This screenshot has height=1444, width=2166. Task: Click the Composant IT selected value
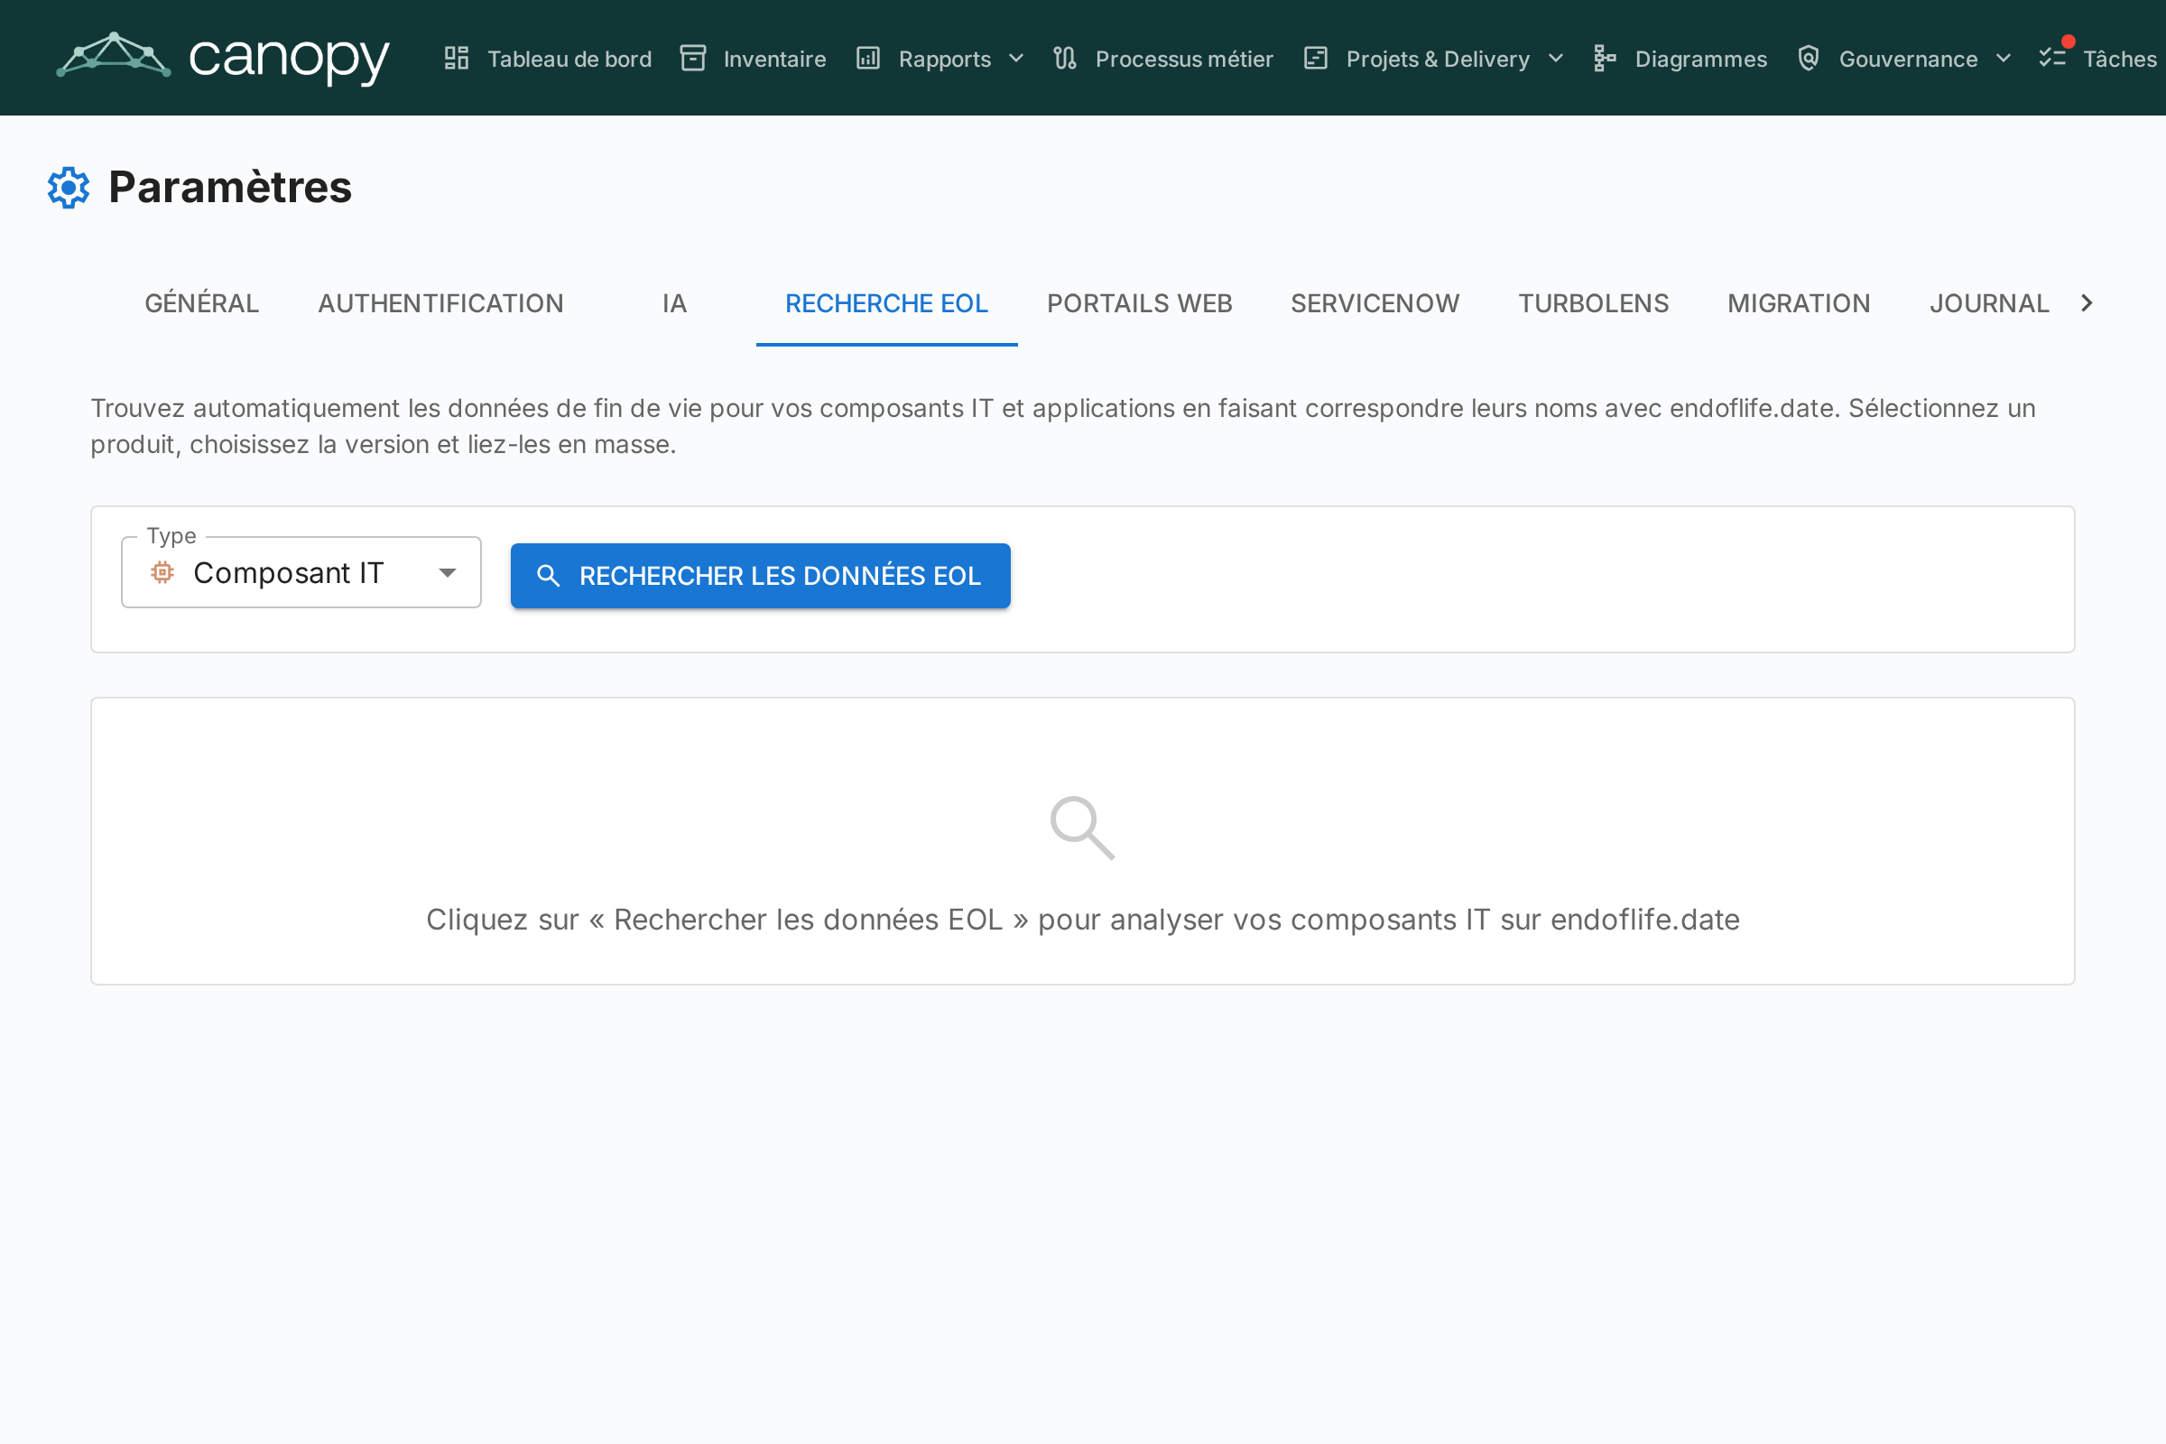288,573
